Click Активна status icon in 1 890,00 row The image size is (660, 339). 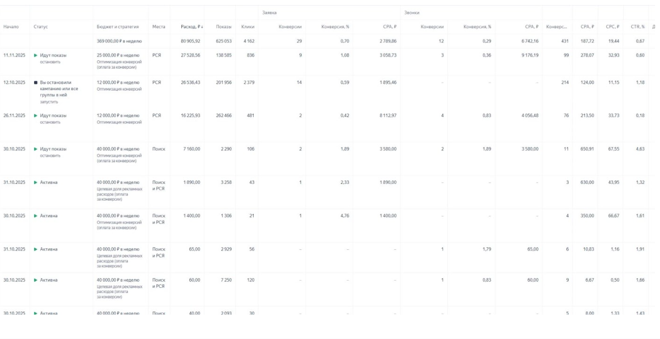[x=36, y=183]
